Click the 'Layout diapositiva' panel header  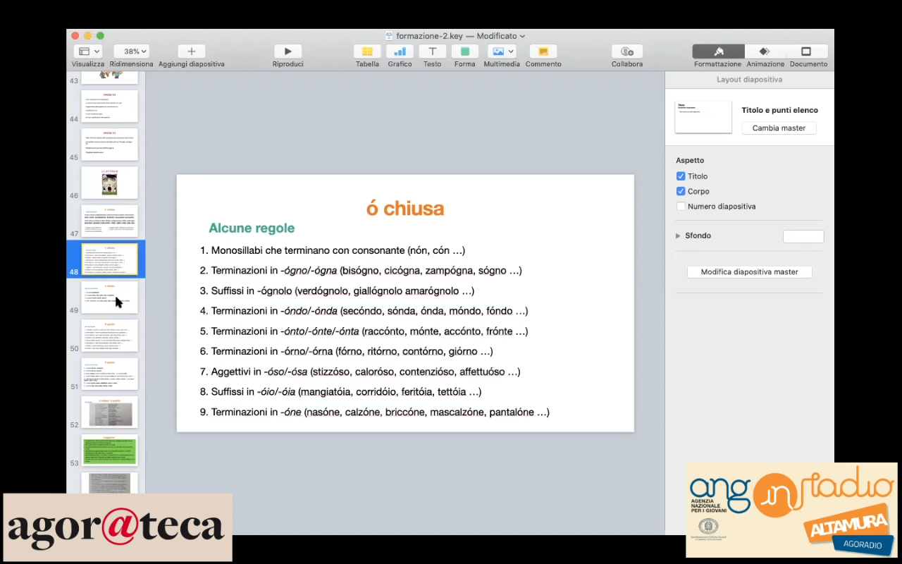[749, 80]
